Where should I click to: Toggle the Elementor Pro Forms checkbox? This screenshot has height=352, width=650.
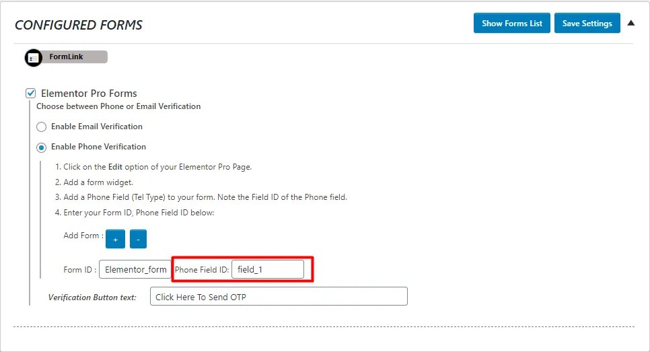(x=30, y=94)
